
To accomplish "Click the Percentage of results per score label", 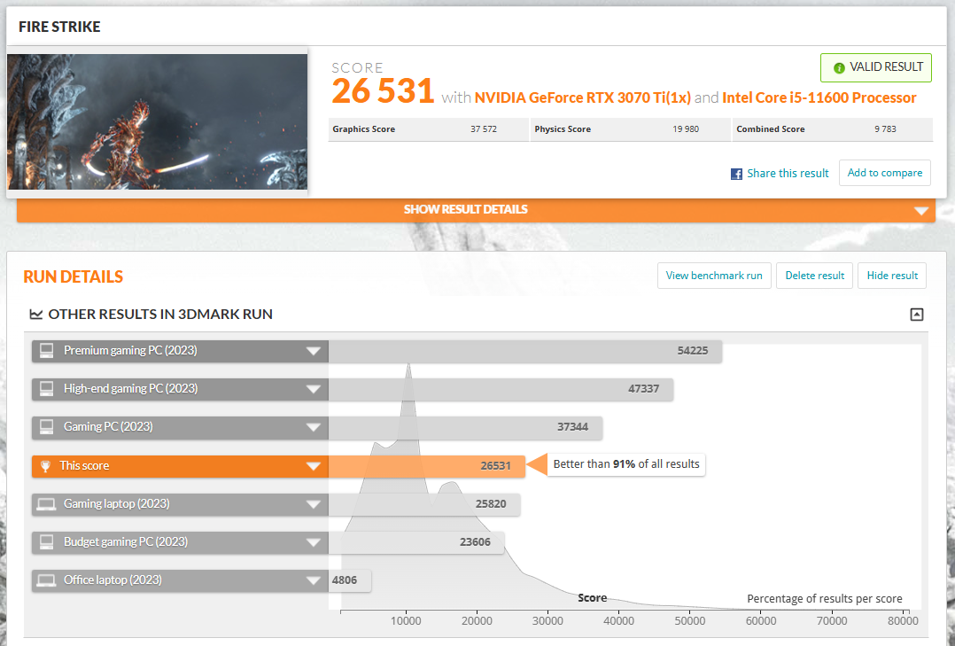I will [x=825, y=599].
